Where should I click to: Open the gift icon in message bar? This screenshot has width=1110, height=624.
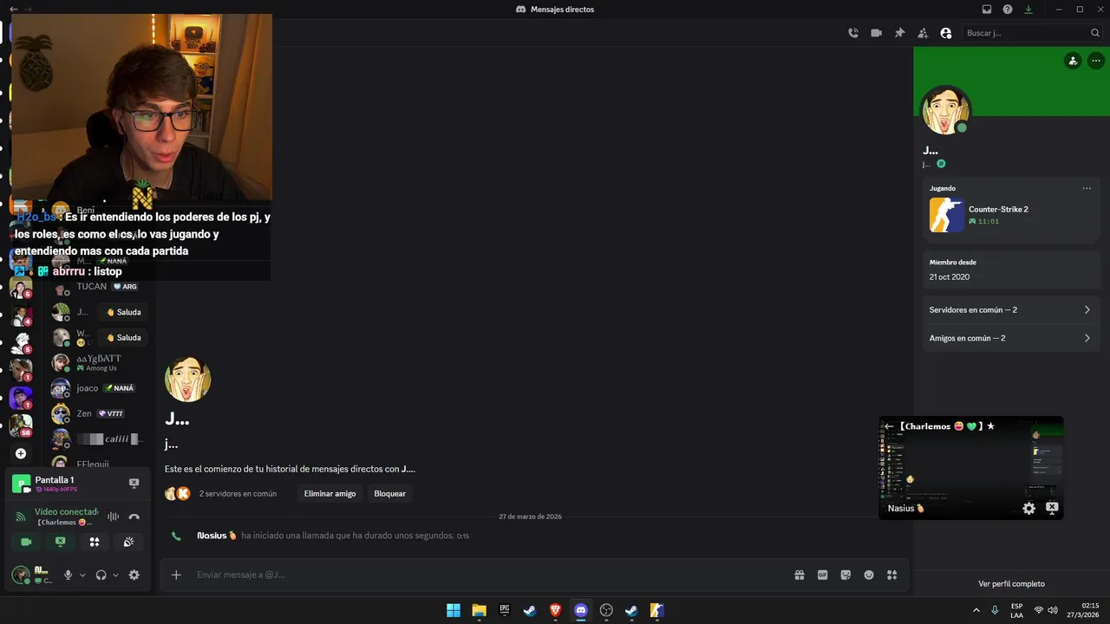[x=800, y=575]
